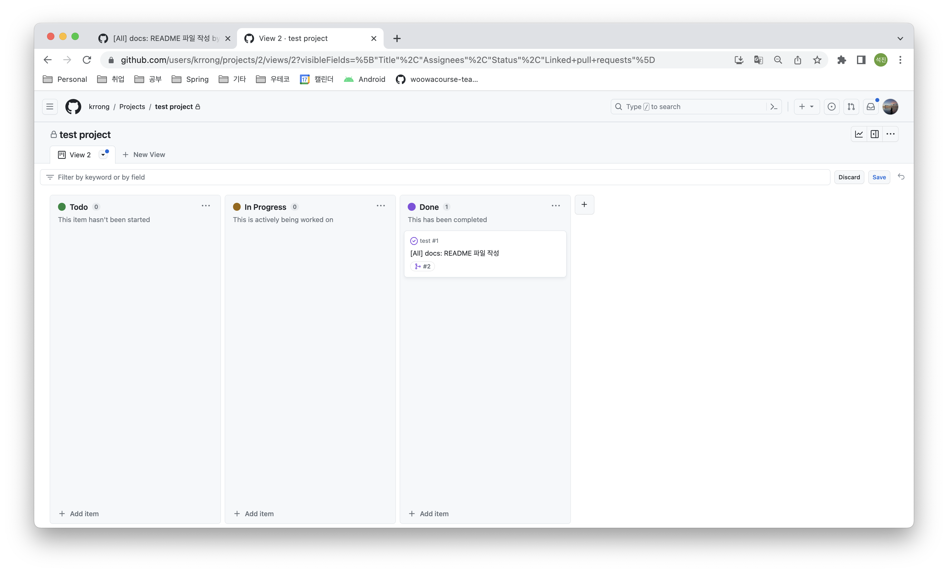Click the green Todo status dot
This screenshot has width=948, height=573.
pos(62,207)
